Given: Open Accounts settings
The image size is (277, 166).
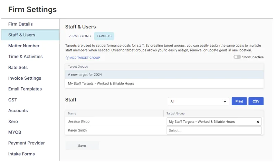Looking at the screenshot, I should tap(30, 111).
